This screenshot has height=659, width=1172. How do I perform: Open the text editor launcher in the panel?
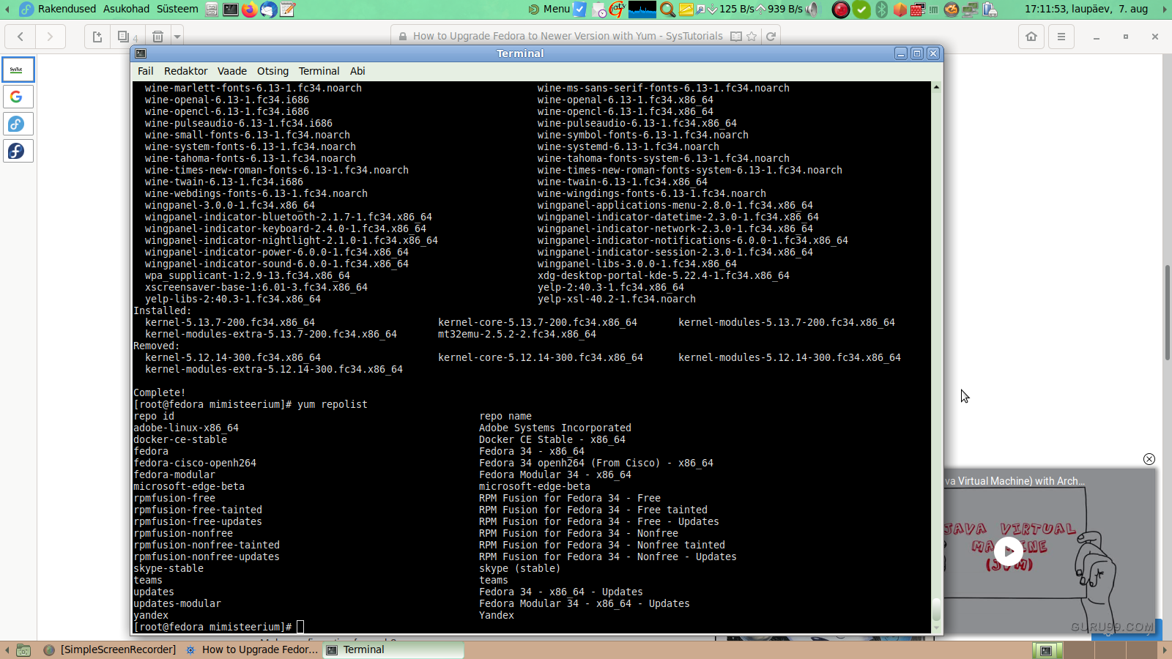click(288, 10)
